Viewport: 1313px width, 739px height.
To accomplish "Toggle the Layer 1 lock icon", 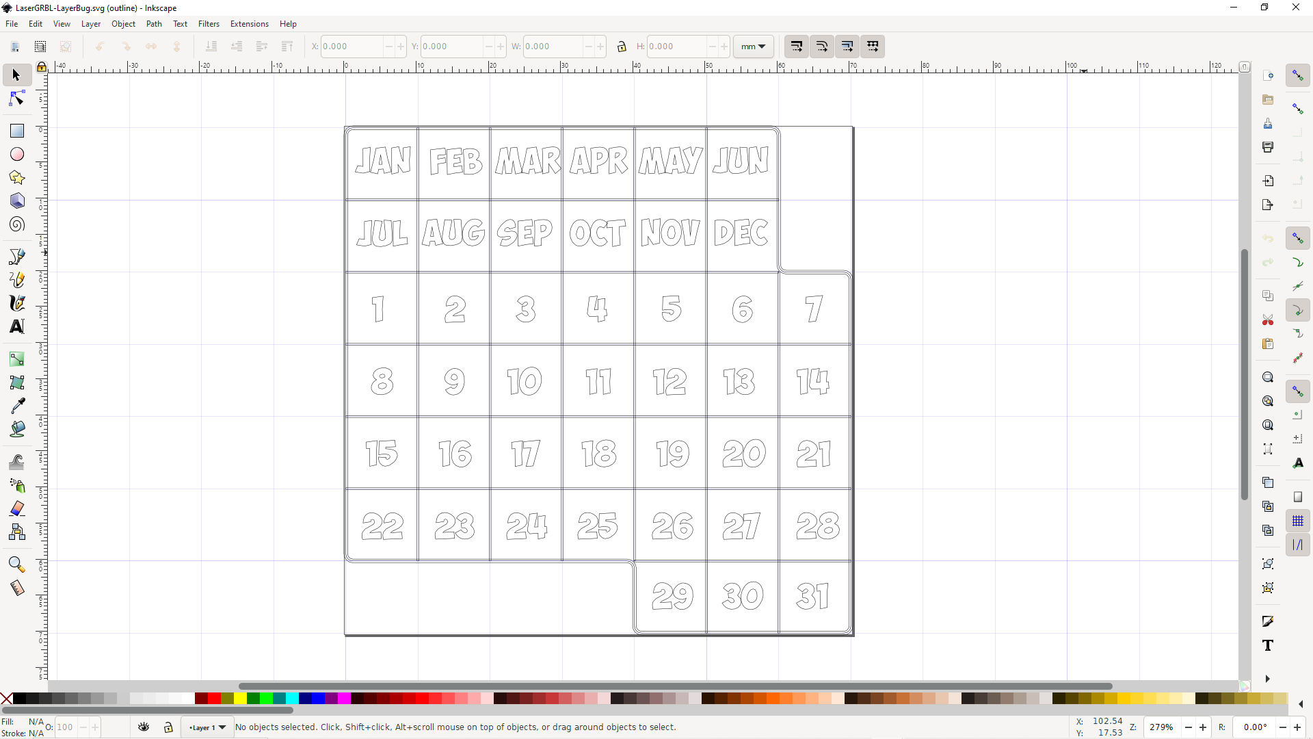I will [x=168, y=727].
